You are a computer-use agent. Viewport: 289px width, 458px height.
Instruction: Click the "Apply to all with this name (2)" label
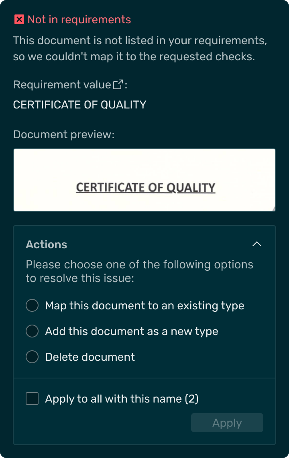[x=122, y=399]
